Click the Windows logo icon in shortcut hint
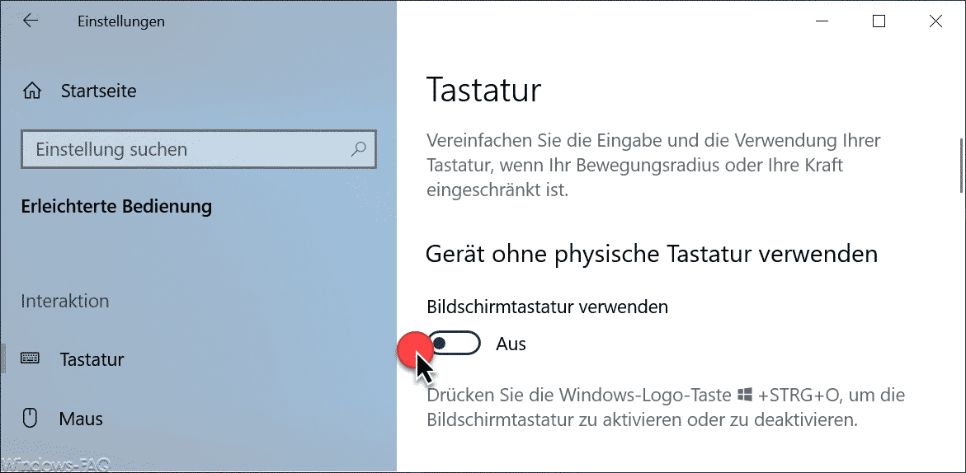This screenshot has width=966, height=473. (x=745, y=395)
